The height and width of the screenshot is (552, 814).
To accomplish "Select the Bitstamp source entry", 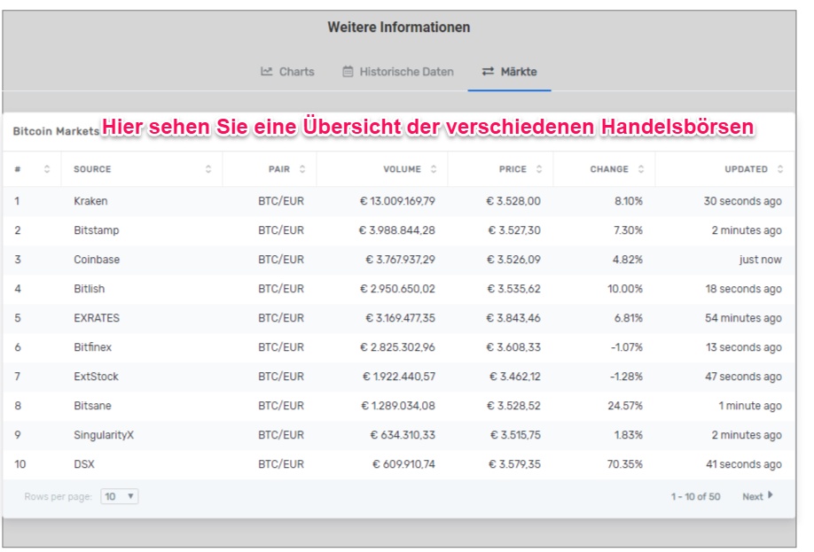I will pos(96,230).
